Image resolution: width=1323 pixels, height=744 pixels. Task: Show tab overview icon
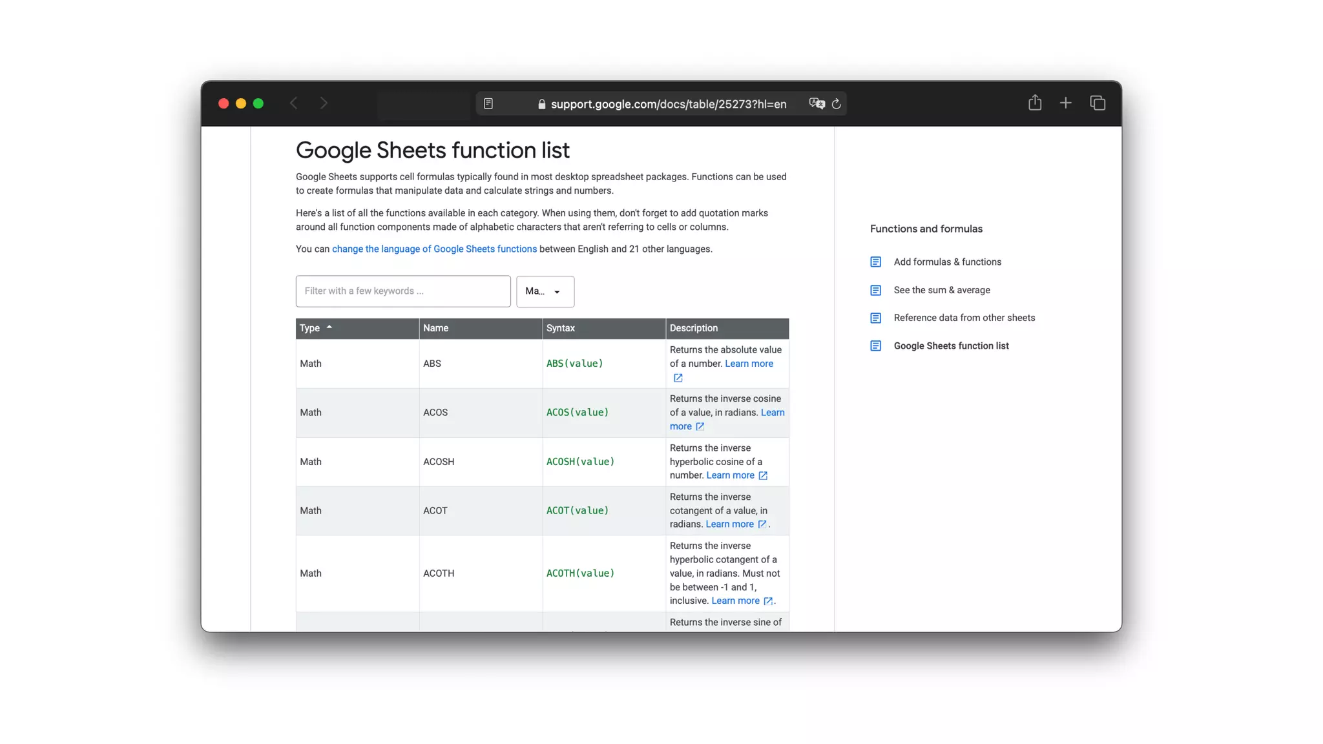[1098, 103]
